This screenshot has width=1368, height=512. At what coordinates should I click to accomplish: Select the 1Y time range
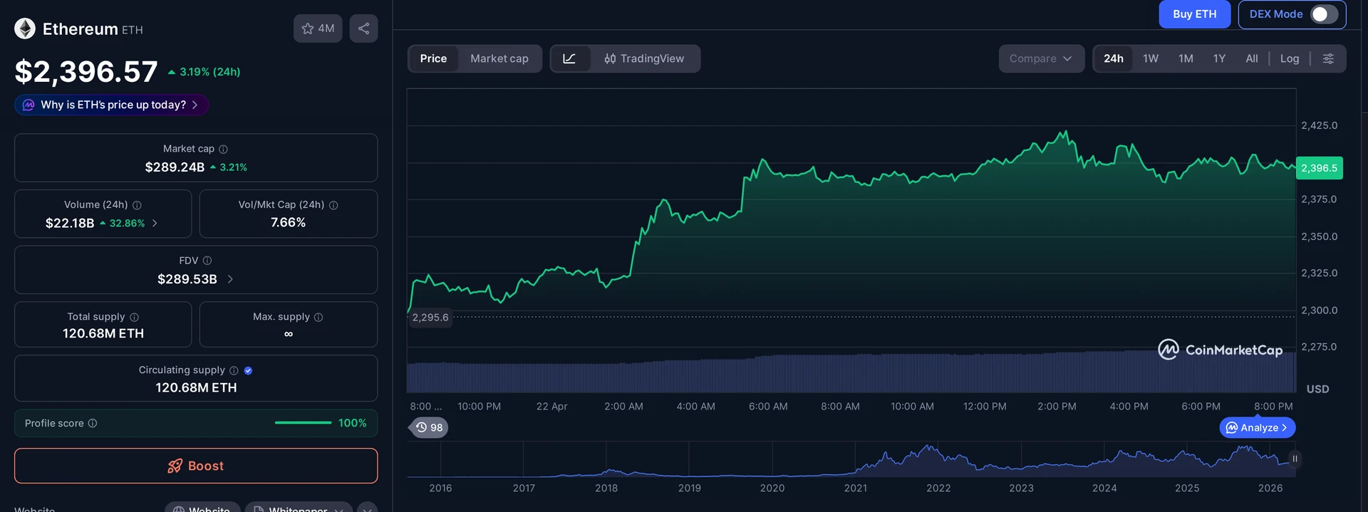click(x=1219, y=58)
